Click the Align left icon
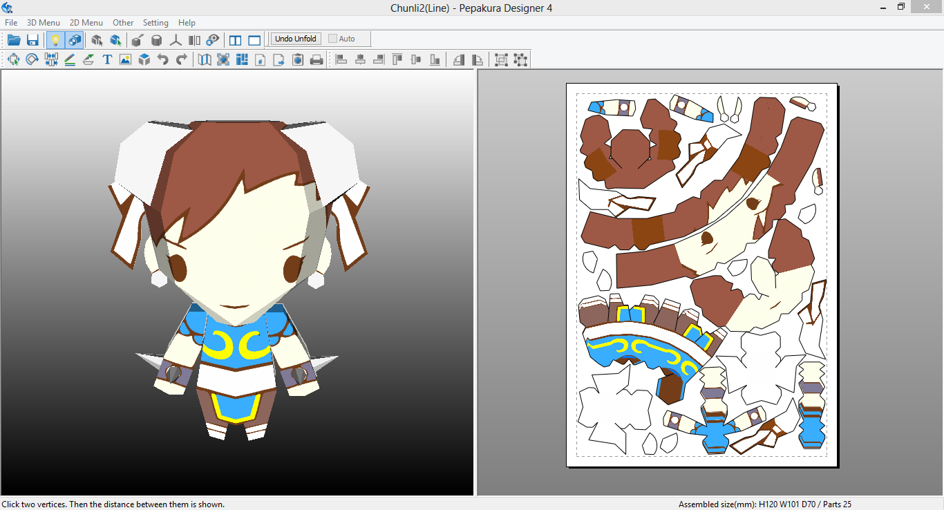 pyautogui.click(x=341, y=59)
